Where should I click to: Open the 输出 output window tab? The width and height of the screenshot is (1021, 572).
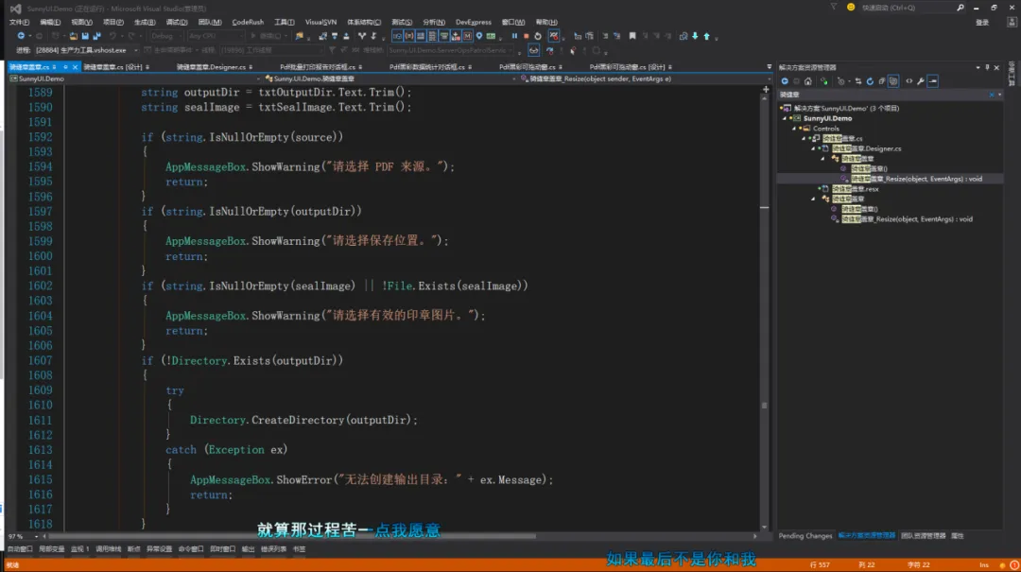pyautogui.click(x=248, y=549)
